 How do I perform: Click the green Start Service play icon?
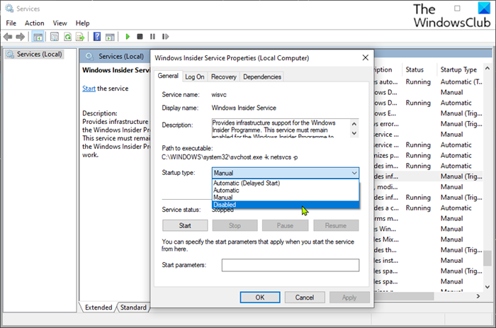click(x=128, y=37)
